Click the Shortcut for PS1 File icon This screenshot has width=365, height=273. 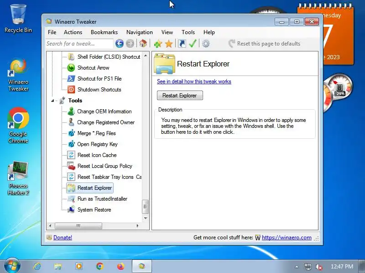pos(71,78)
